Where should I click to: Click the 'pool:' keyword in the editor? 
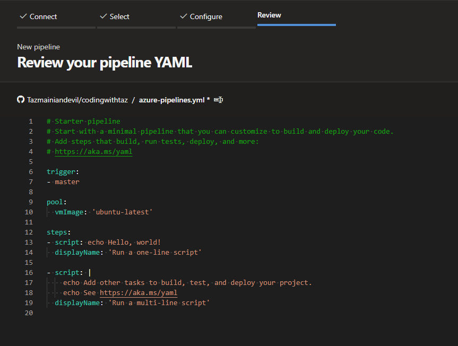pyautogui.click(x=57, y=202)
